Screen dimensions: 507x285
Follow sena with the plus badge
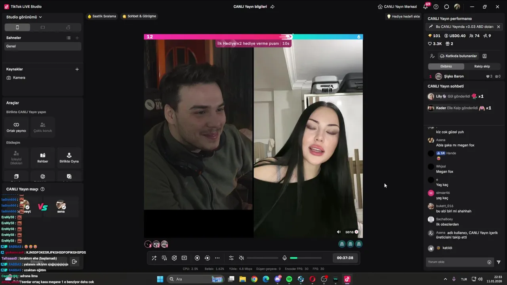point(356,232)
